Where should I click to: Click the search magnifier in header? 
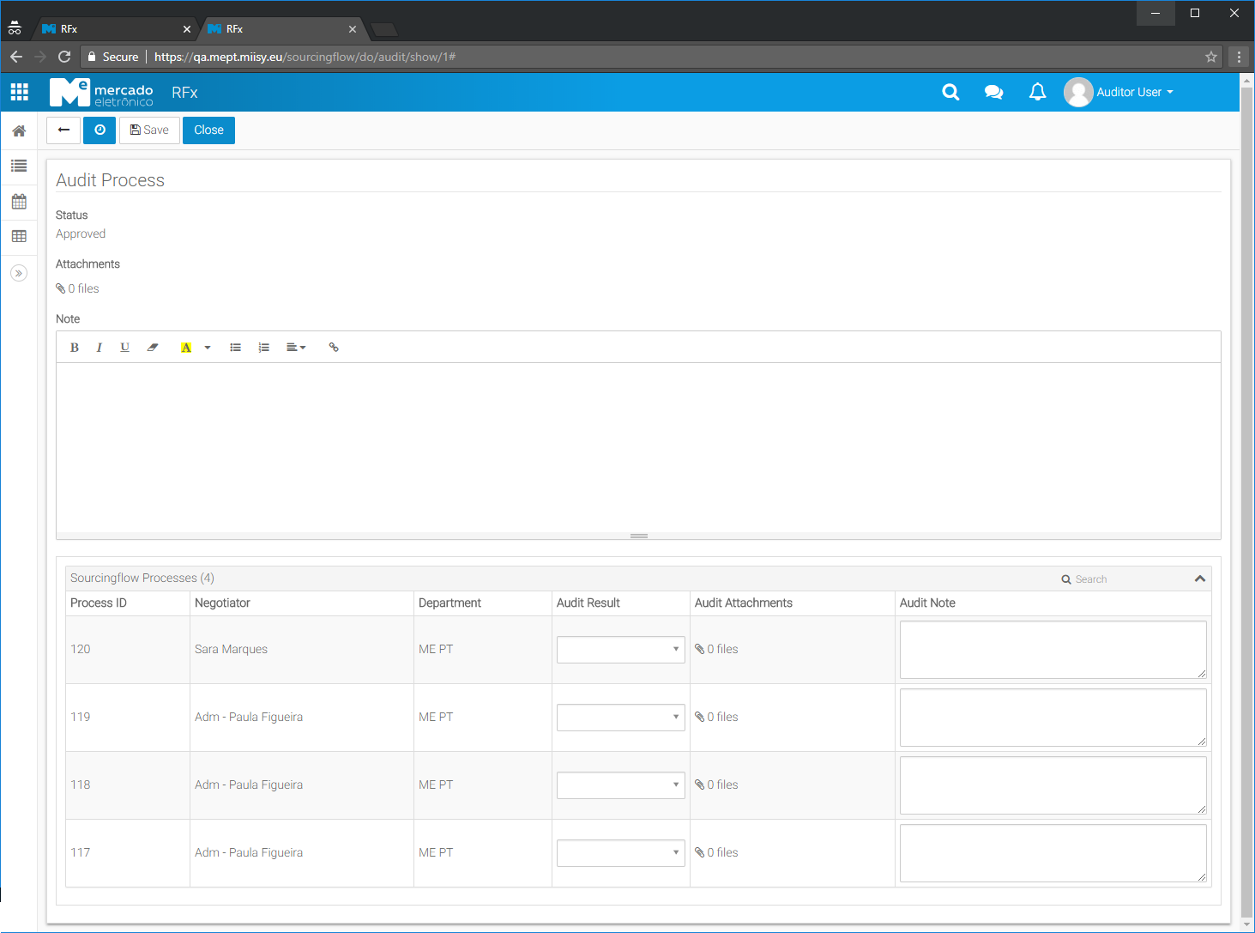click(950, 92)
